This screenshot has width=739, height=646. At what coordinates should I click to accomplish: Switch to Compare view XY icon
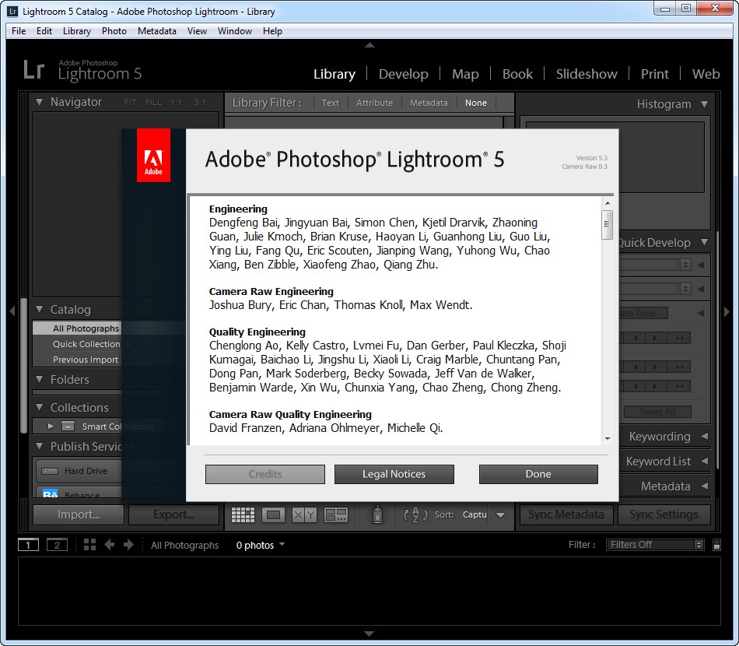(x=304, y=515)
